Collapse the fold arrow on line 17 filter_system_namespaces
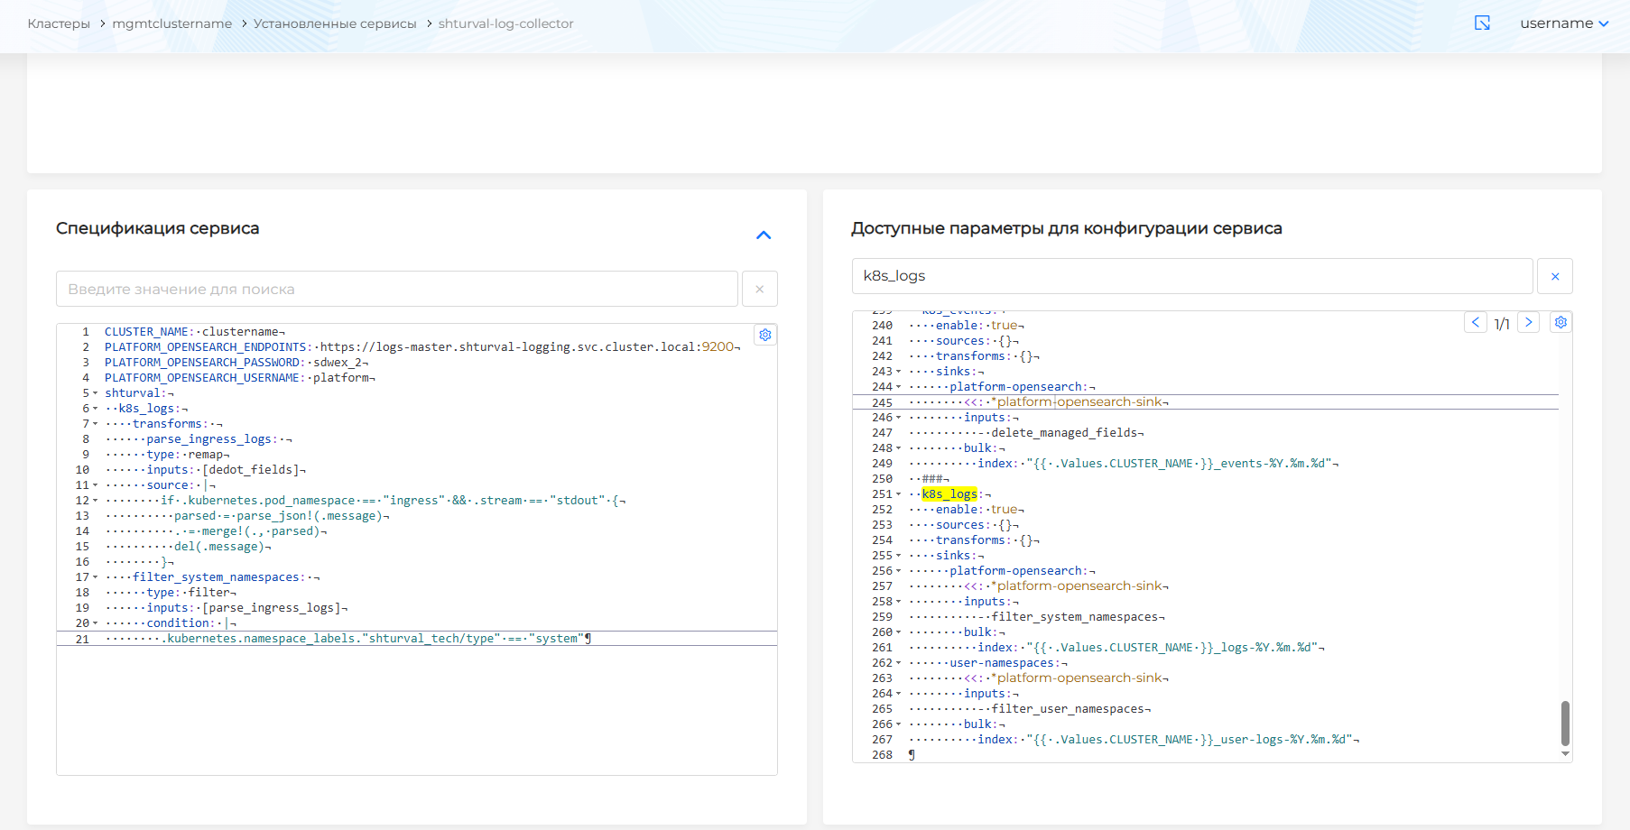This screenshot has height=830, width=1630. point(94,576)
